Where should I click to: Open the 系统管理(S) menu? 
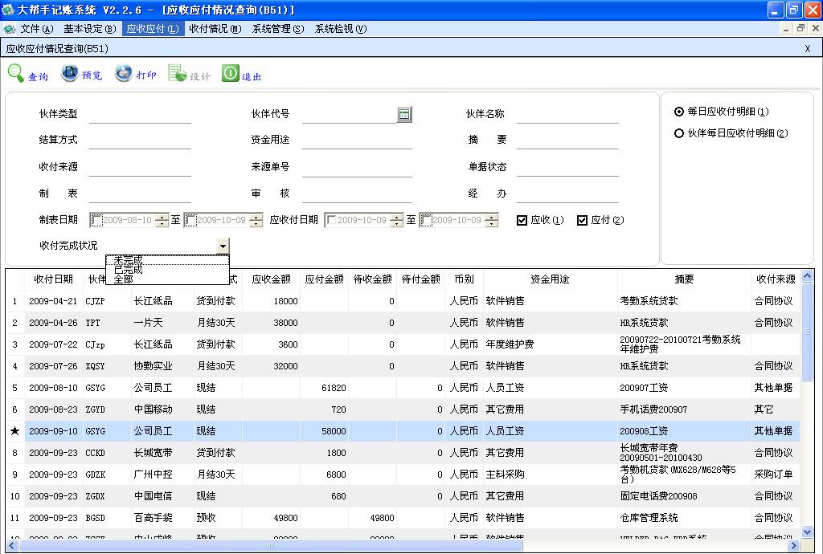pyautogui.click(x=278, y=29)
